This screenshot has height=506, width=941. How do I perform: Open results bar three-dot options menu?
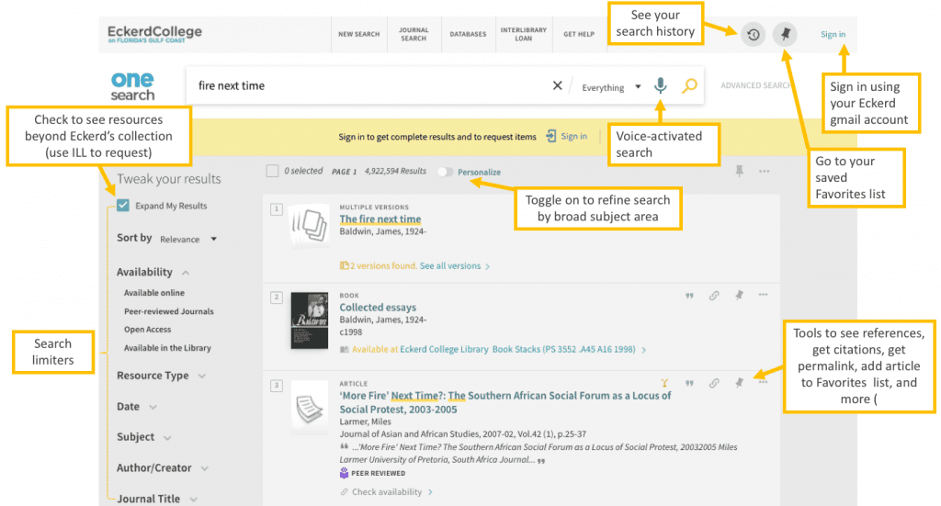tap(764, 172)
